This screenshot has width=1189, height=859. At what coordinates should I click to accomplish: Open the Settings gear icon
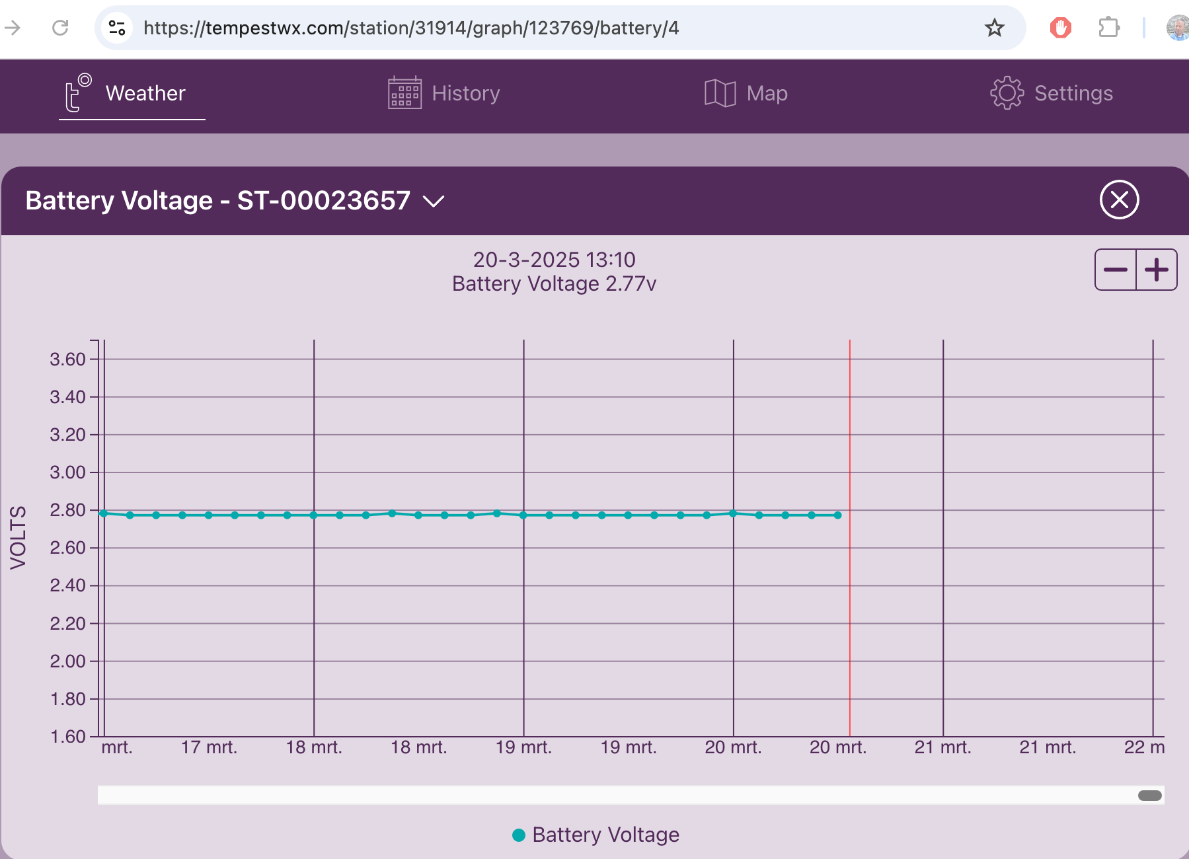[x=1007, y=93]
